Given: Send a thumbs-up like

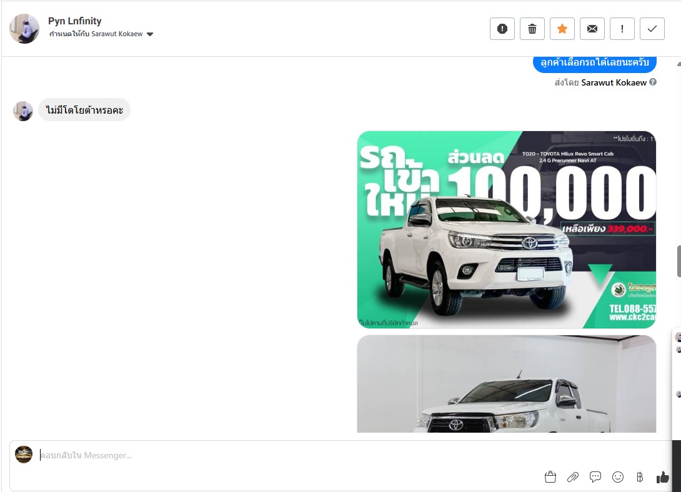Looking at the screenshot, I should [663, 477].
